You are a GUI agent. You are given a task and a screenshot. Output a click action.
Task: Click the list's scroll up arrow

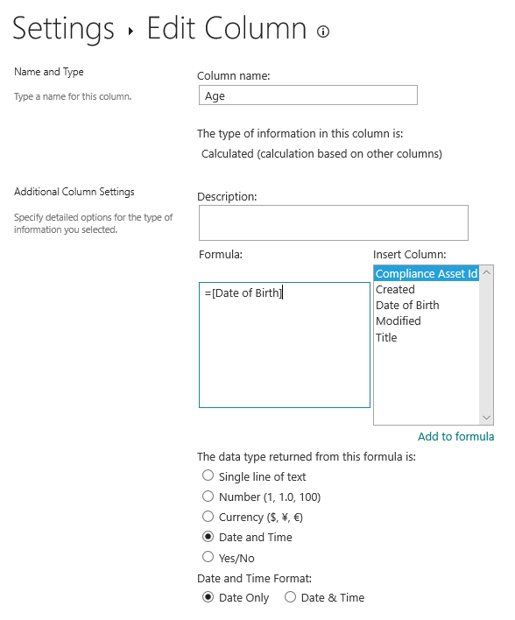(x=486, y=272)
